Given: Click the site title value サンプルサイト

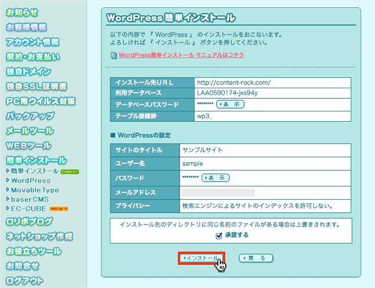Looking at the screenshot, I should tap(202, 150).
